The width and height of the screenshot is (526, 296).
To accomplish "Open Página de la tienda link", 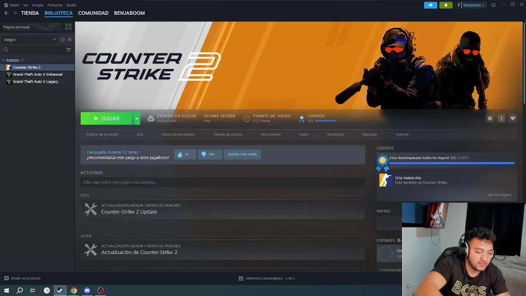I will [102, 134].
